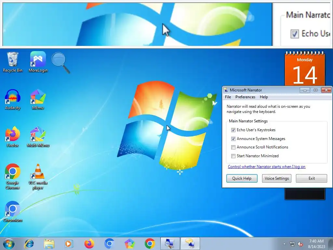Enable Announce Scroll Notifications
Image resolution: width=333 pixels, height=250 pixels.
(233, 147)
